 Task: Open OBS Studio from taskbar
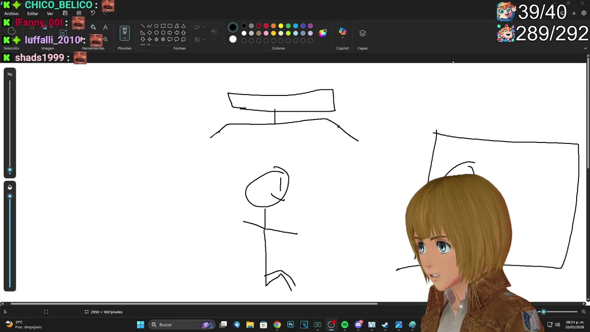coord(331,325)
